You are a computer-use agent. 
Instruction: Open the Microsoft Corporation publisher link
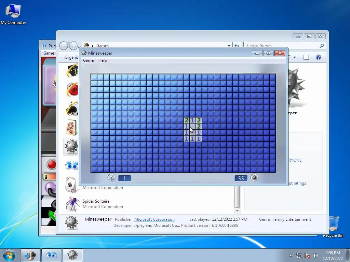tap(154, 219)
